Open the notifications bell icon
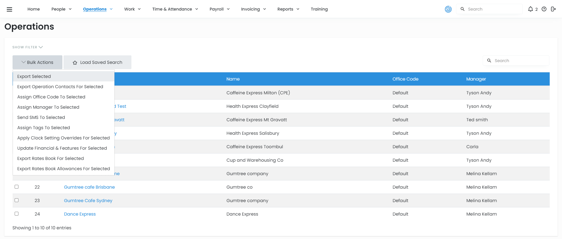 (530, 9)
